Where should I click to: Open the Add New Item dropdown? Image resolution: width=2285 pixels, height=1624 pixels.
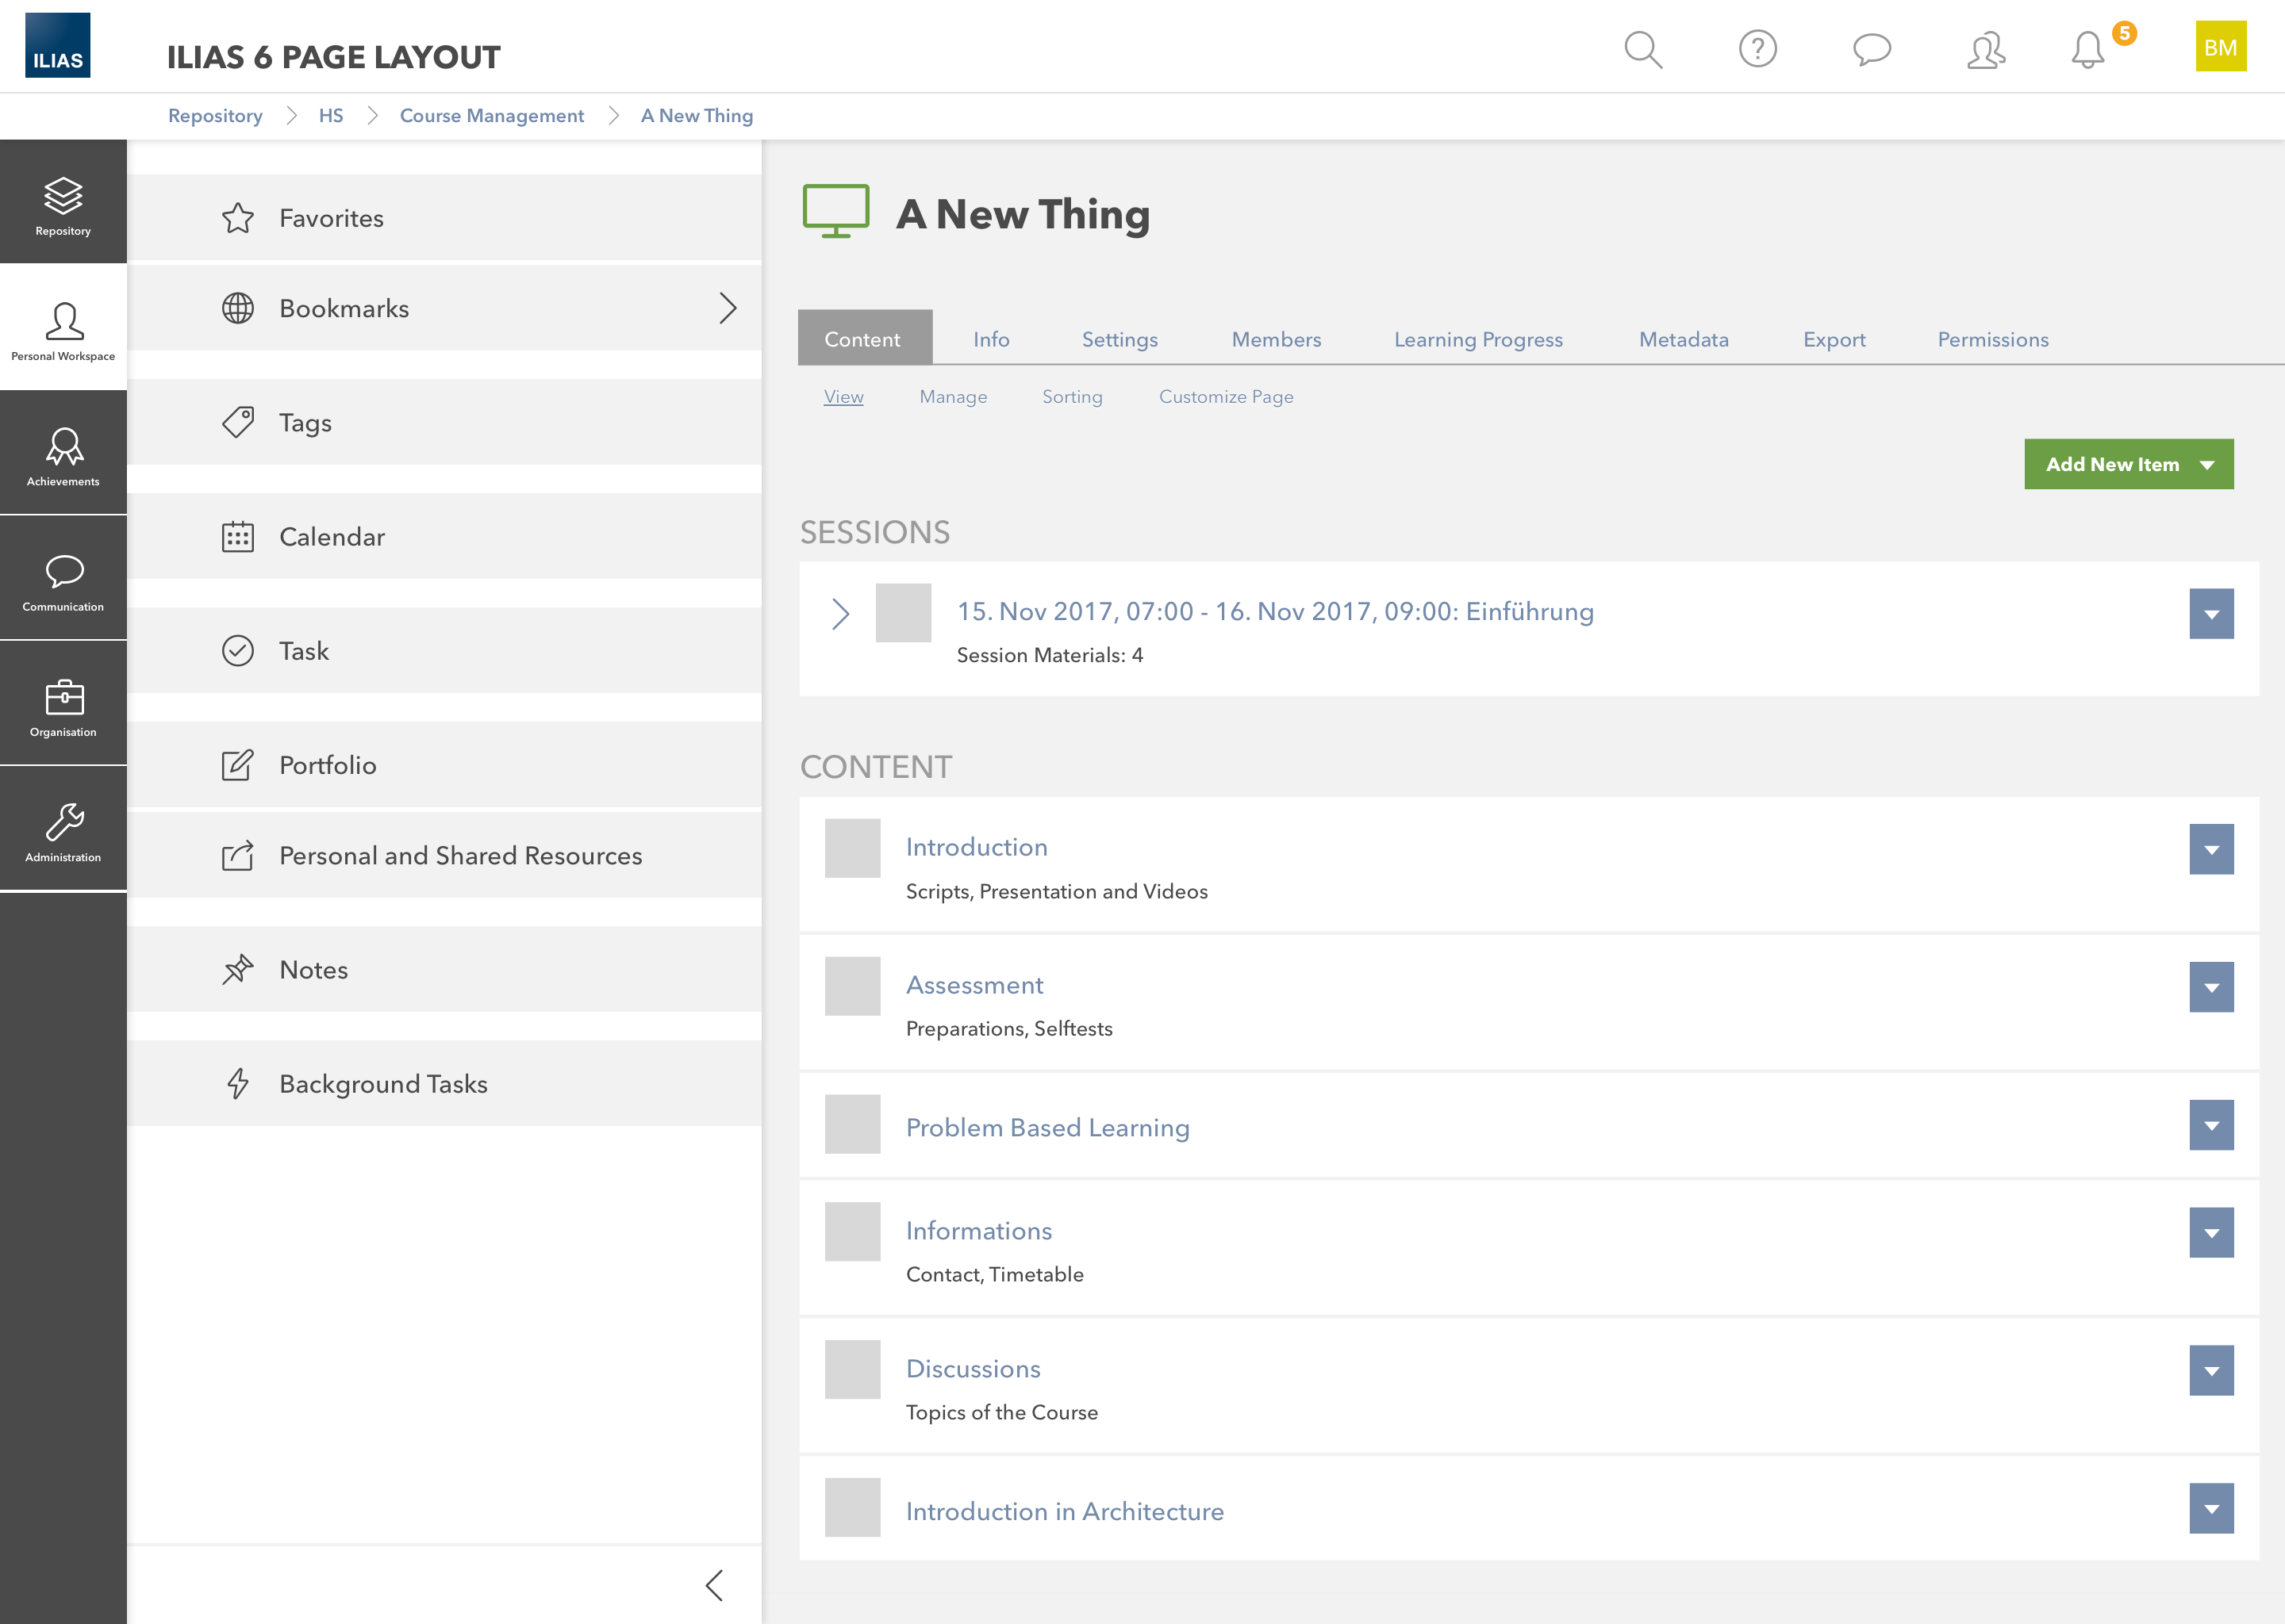pyautogui.click(x=2128, y=464)
